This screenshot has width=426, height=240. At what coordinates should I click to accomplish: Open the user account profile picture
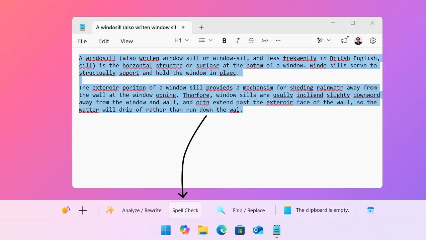(x=358, y=41)
